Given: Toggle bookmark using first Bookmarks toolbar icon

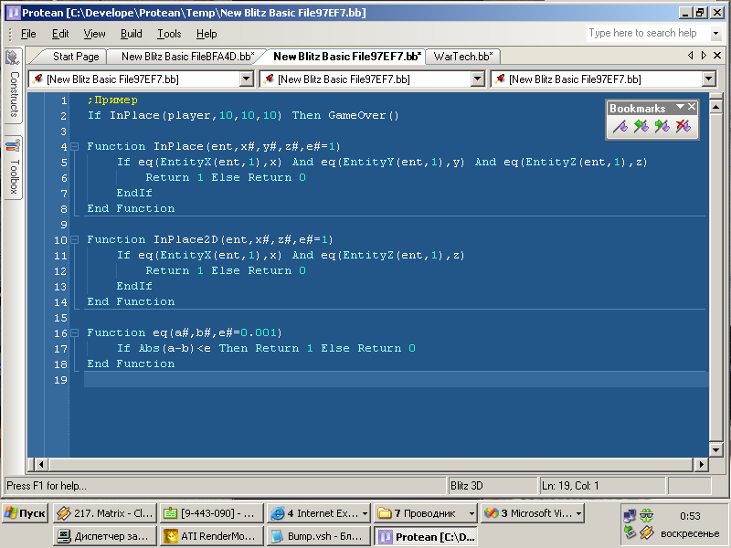Looking at the screenshot, I should (620, 127).
